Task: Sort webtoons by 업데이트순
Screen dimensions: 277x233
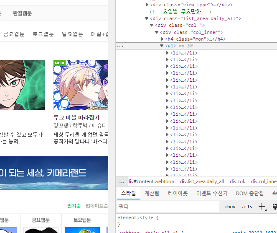Action: (x=97, y=206)
